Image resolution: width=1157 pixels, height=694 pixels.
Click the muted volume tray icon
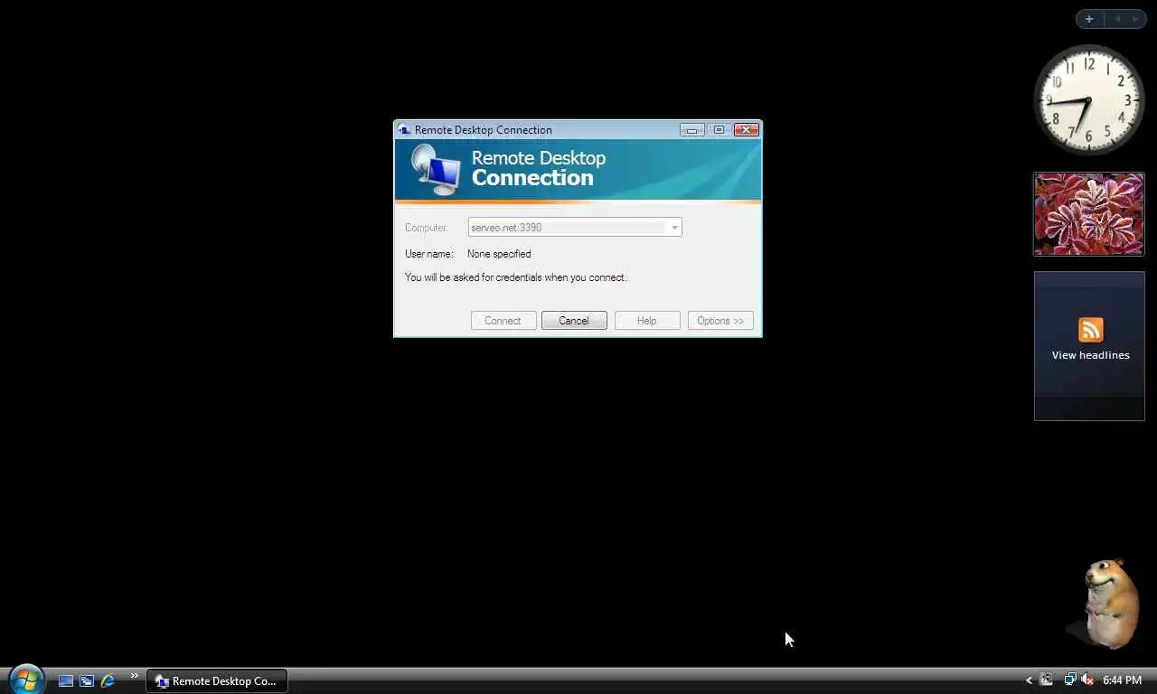tap(1087, 680)
